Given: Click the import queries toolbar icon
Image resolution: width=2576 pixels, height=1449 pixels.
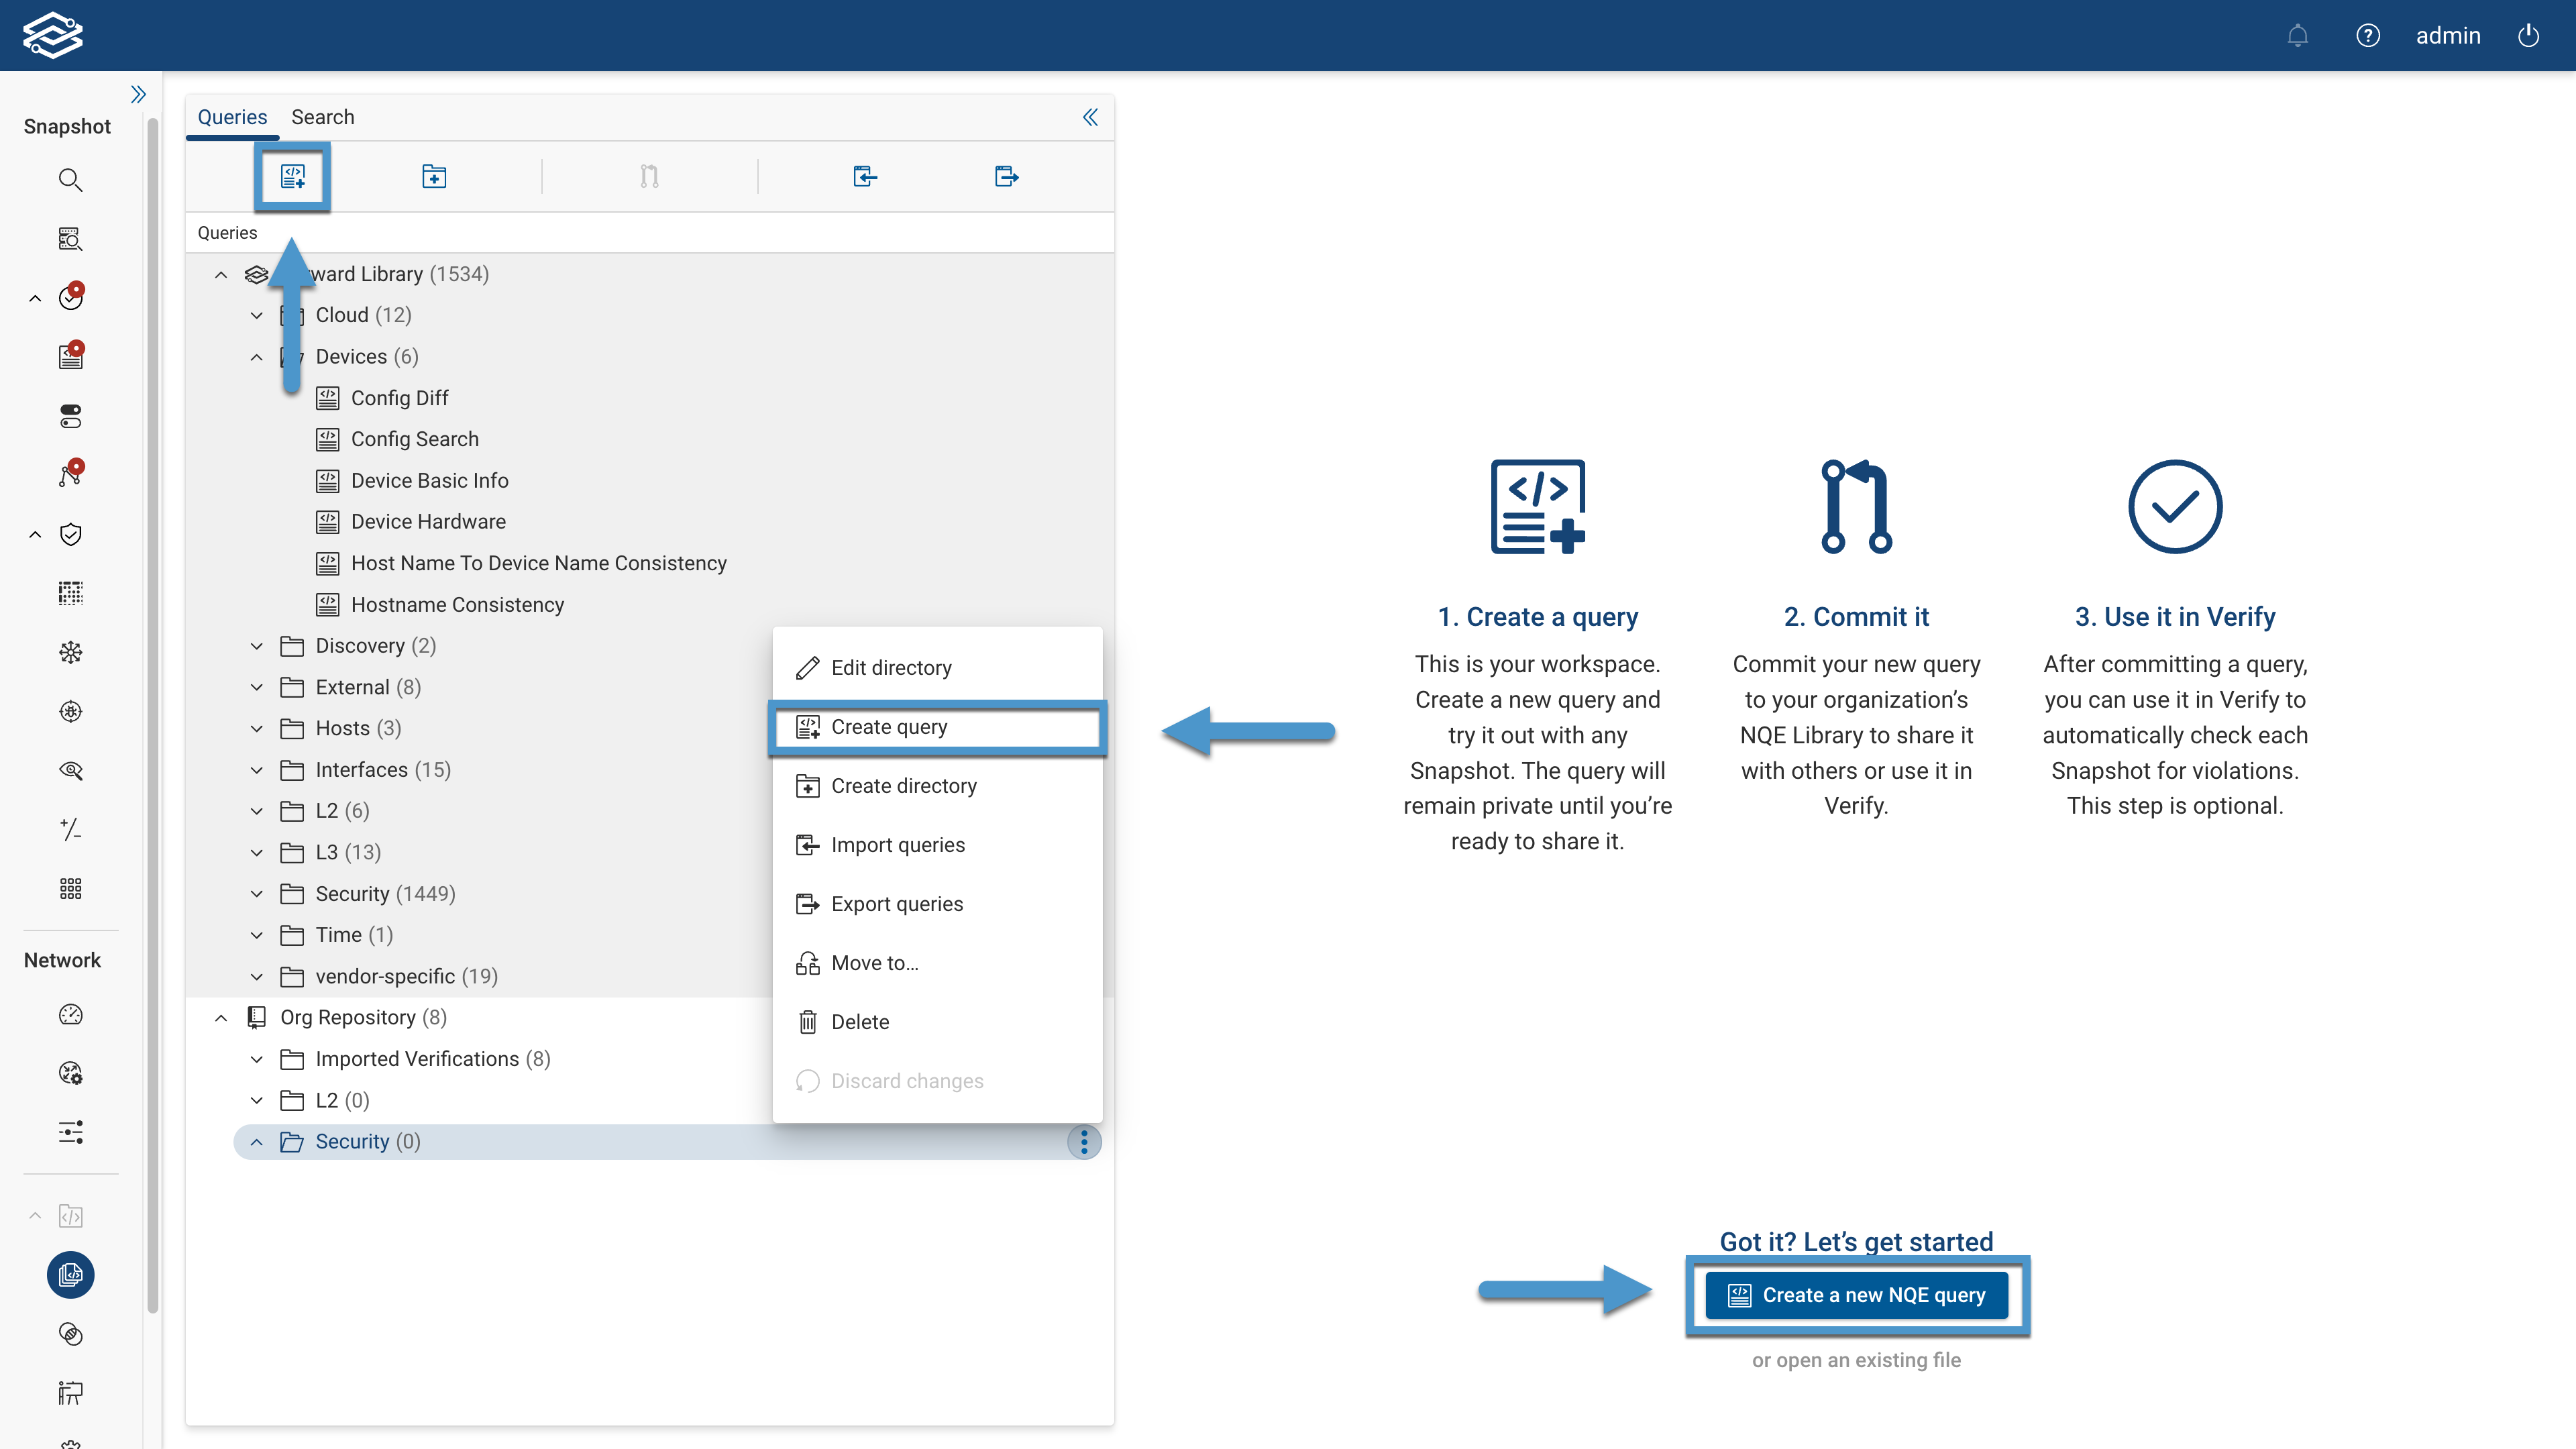Looking at the screenshot, I should (865, 177).
